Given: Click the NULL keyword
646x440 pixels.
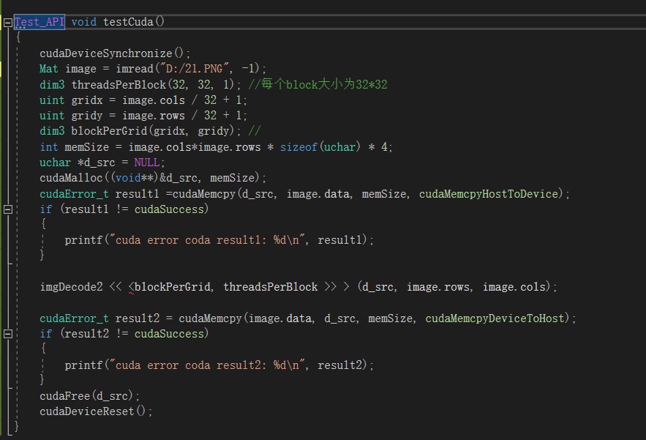Looking at the screenshot, I should 146,163.
